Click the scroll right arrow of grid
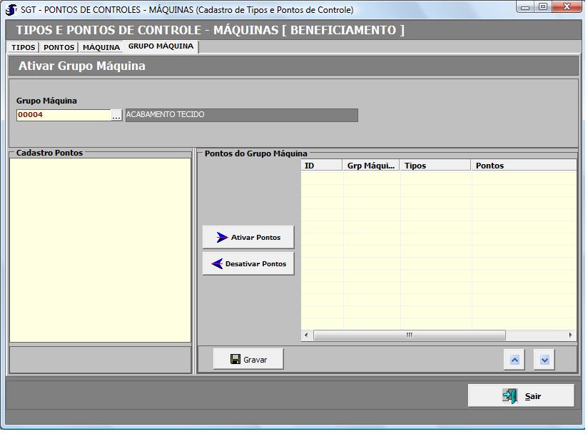 (x=570, y=335)
